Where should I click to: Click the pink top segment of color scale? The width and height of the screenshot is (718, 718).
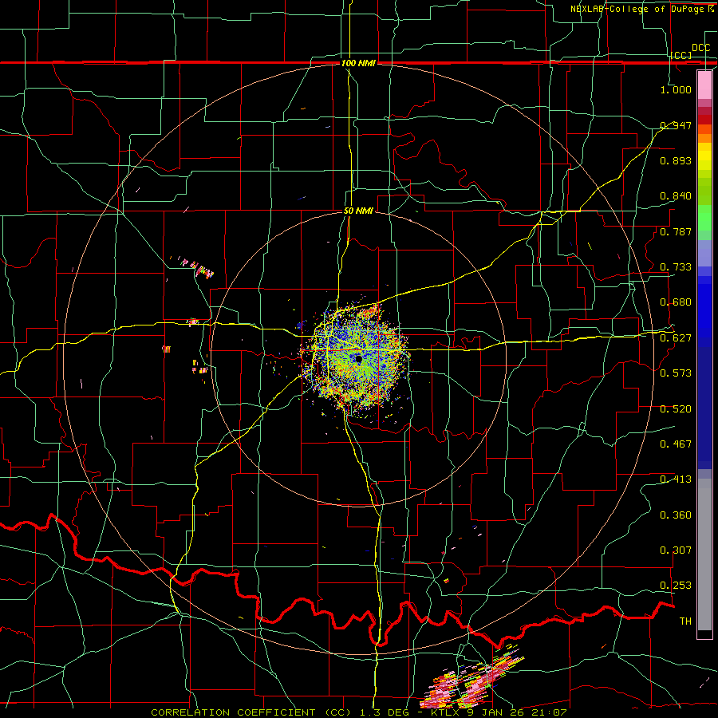click(x=704, y=85)
